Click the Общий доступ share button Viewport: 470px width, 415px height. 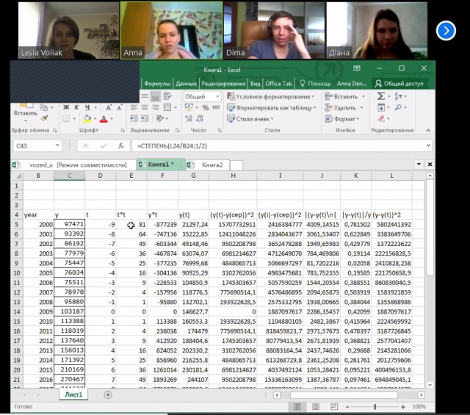click(x=399, y=84)
